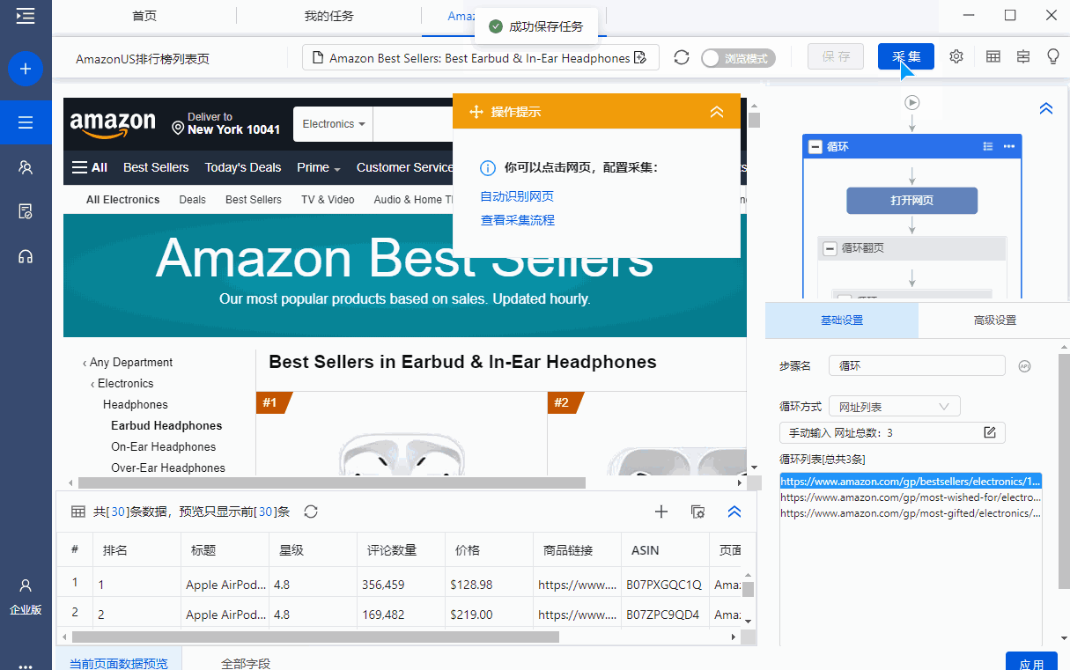Image resolution: width=1070 pixels, height=670 pixels.
Task: Open the task settings gear icon
Action: (x=956, y=56)
